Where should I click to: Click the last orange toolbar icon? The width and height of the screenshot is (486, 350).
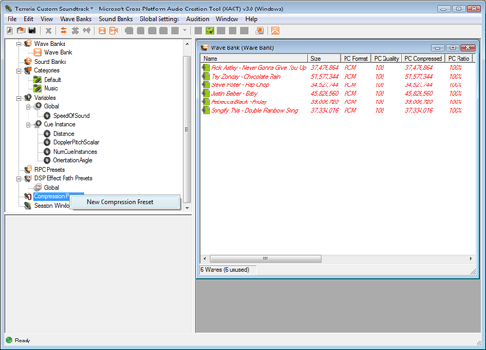coord(275,30)
